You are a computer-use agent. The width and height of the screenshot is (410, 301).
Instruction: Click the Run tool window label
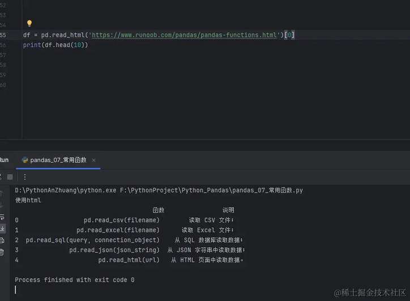[x=4, y=160]
